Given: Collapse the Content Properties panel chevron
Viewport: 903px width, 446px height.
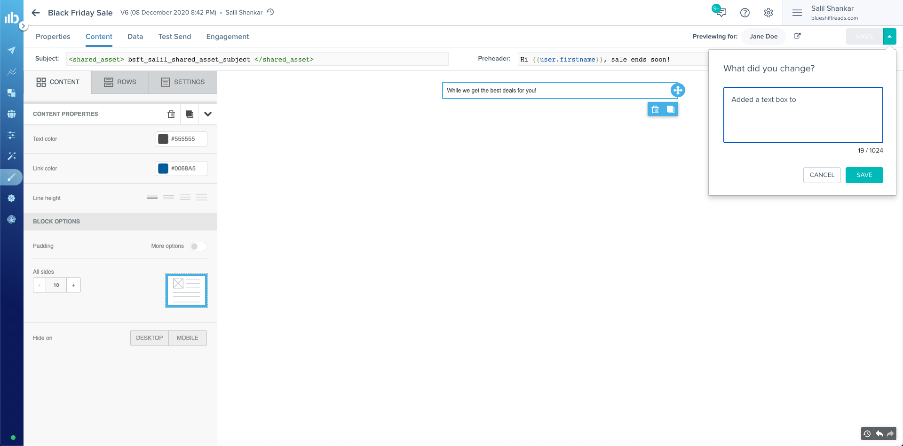Looking at the screenshot, I should 208,114.
